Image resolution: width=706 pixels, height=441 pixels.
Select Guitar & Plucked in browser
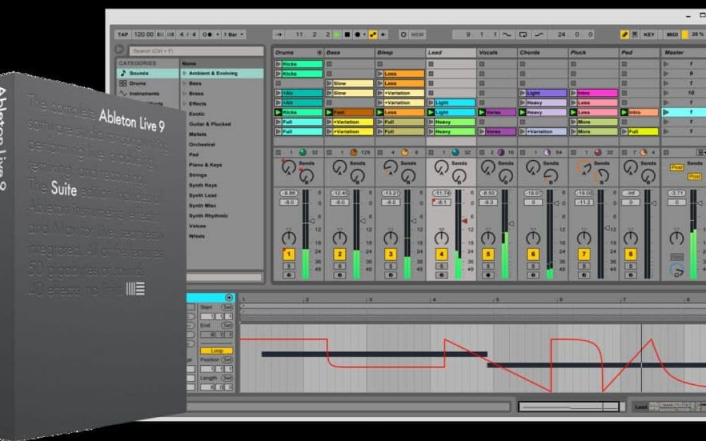tap(210, 123)
